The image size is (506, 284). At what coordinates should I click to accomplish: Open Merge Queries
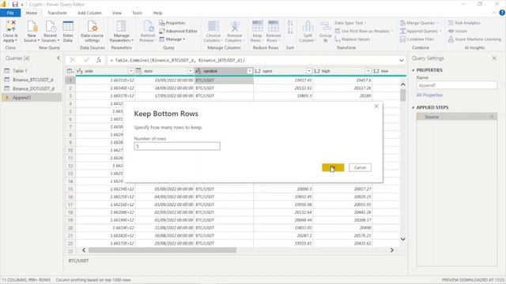(x=419, y=23)
